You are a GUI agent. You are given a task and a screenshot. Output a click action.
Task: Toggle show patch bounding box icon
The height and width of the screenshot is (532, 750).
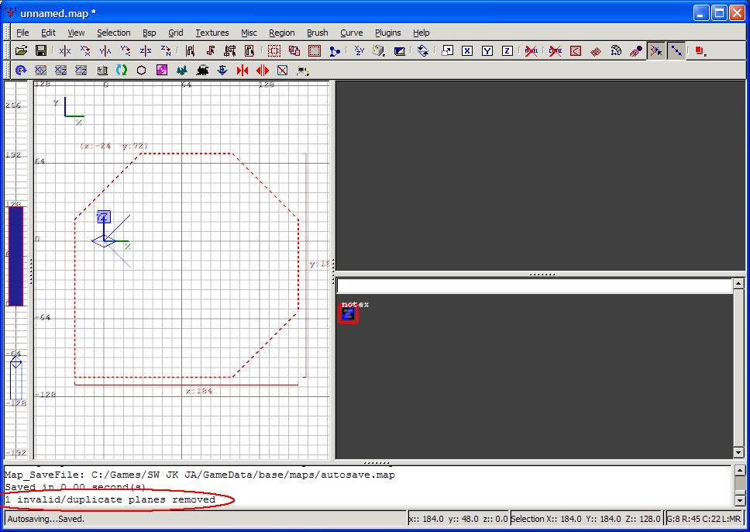pyautogui.click(x=576, y=50)
